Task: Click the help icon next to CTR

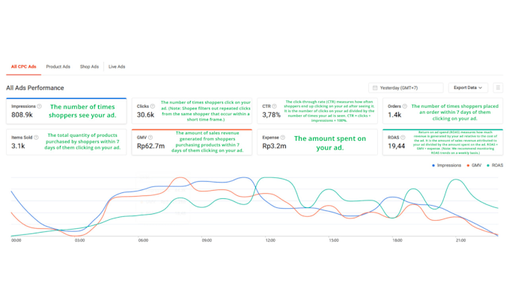Action: (x=274, y=106)
